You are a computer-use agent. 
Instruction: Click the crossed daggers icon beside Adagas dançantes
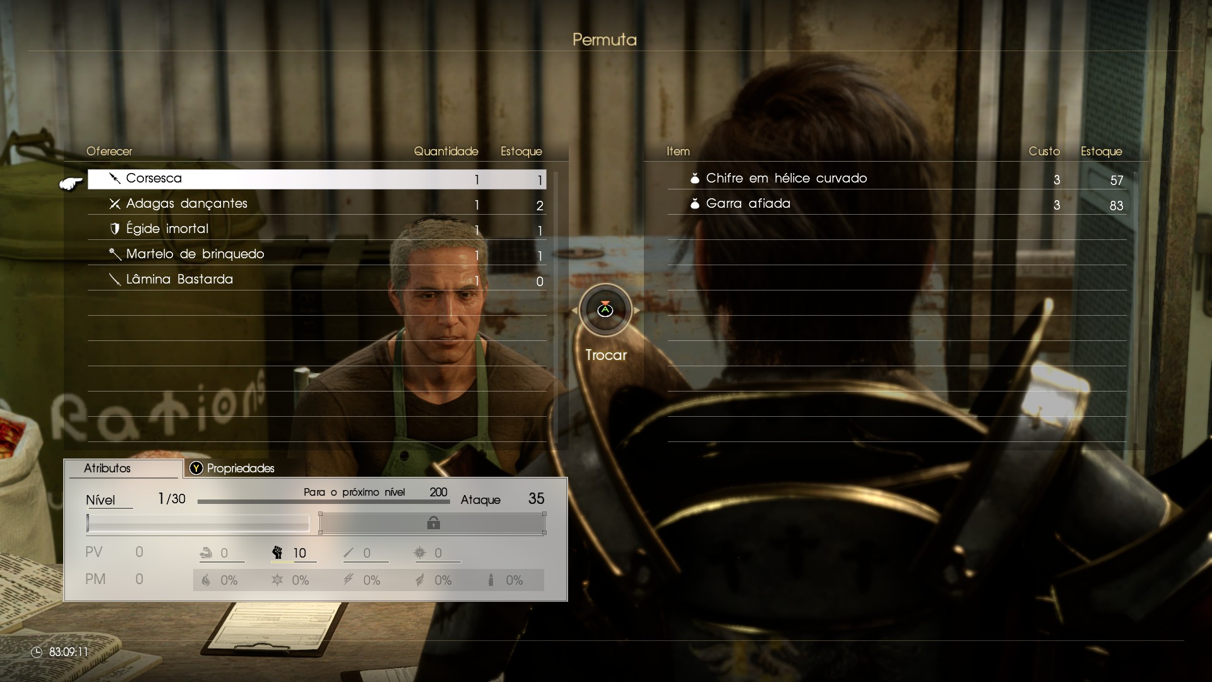click(x=114, y=204)
